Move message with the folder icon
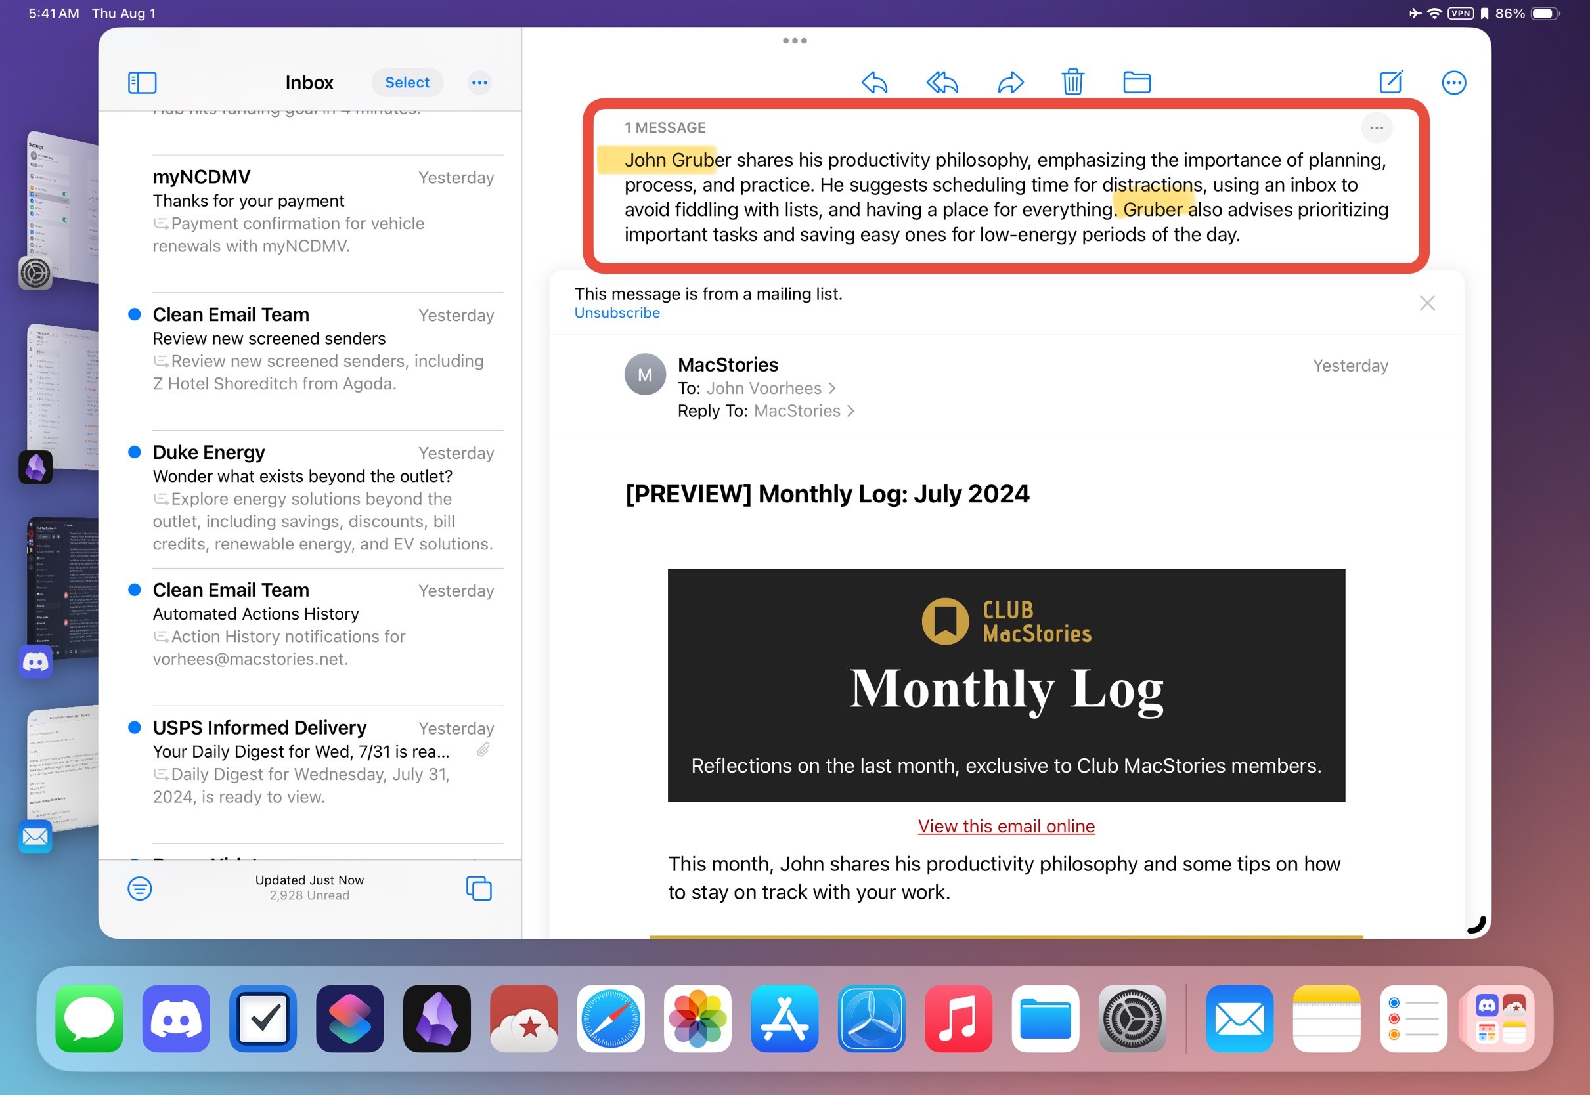Image resolution: width=1590 pixels, height=1095 pixels. pos(1136,82)
